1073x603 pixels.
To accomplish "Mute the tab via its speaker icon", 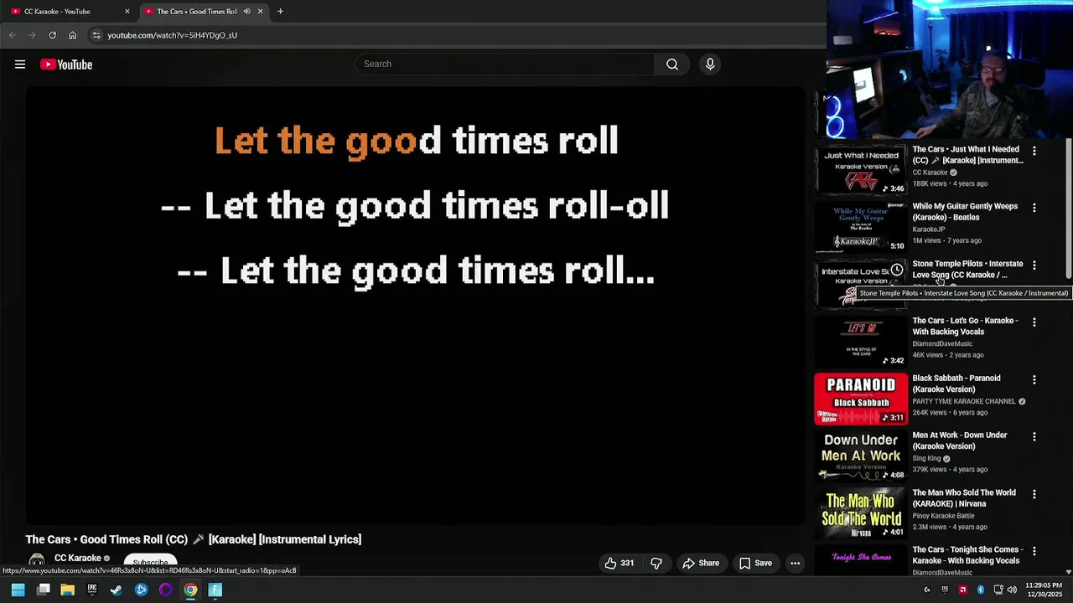I will (x=247, y=12).
